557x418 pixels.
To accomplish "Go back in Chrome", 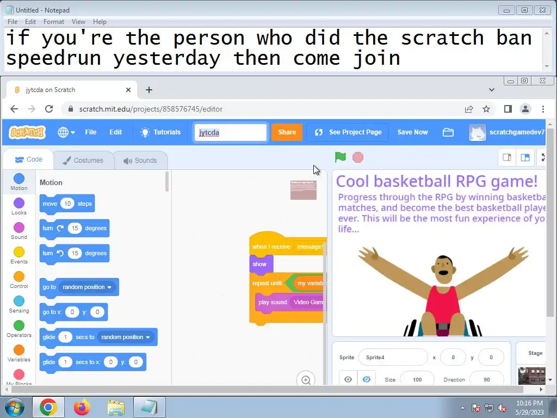I will click(14, 109).
